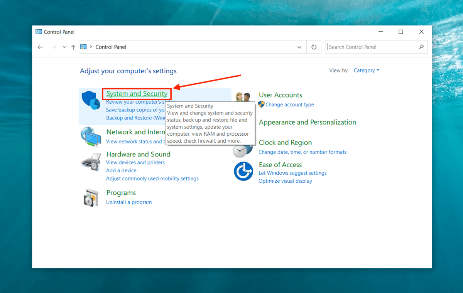This screenshot has width=463, height=293.
Task: Click the "Adjust your computer's settings" heading
Action: click(x=128, y=71)
